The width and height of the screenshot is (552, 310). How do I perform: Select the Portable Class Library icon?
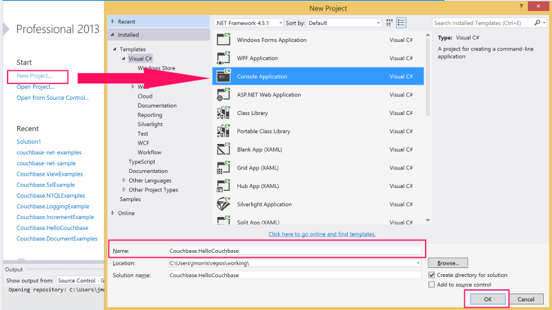224,131
